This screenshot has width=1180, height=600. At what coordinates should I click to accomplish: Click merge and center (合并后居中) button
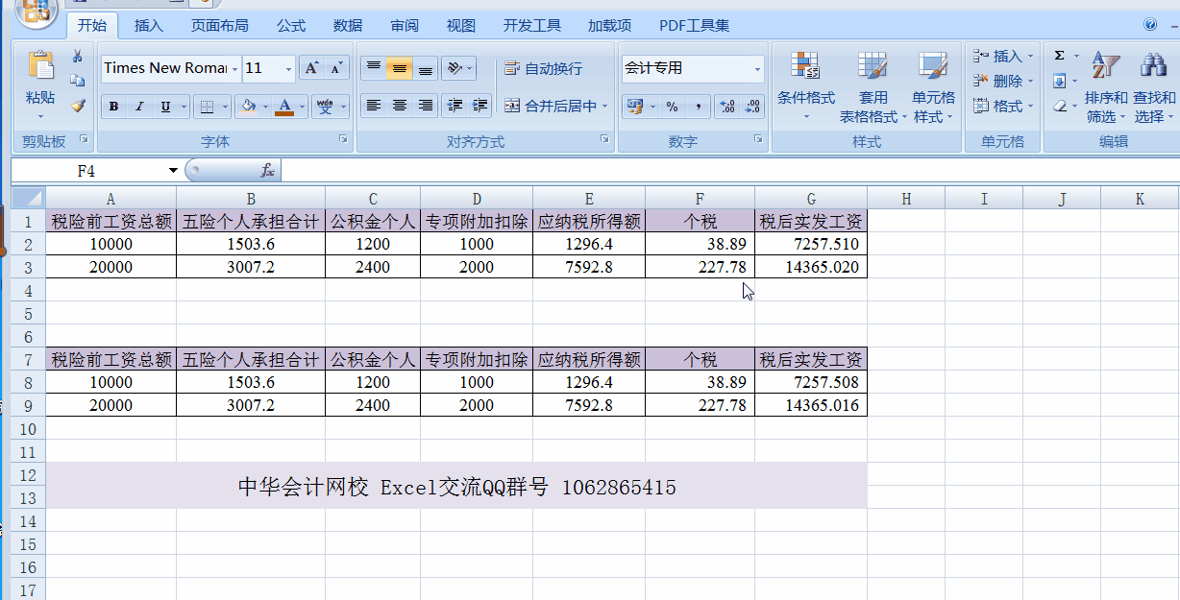[550, 106]
